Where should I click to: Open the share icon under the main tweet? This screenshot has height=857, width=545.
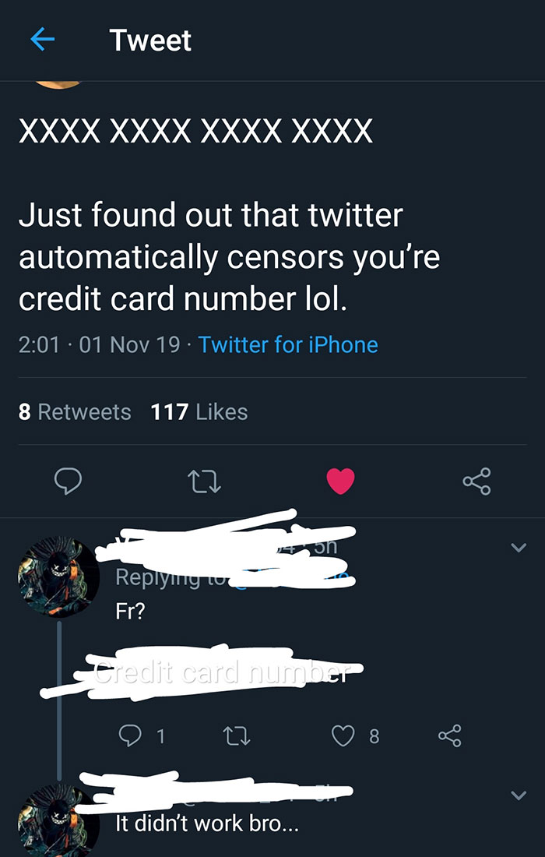(x=476, y=481)
